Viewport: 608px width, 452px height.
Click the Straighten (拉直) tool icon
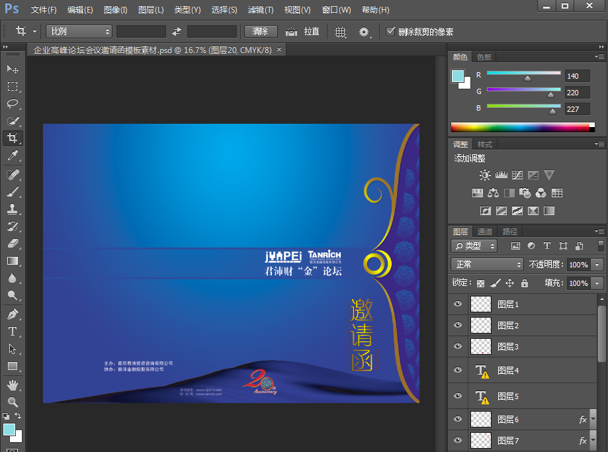point(291,31)
